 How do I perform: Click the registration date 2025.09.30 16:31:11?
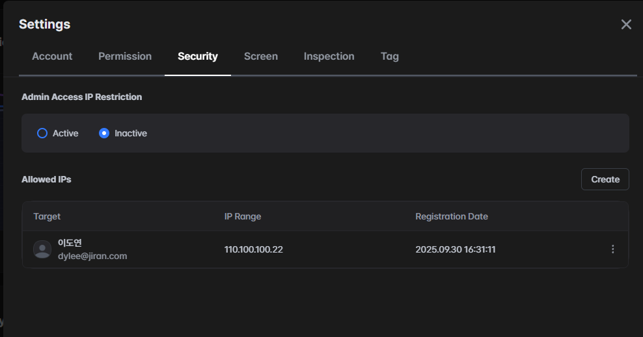pos(455,249)
